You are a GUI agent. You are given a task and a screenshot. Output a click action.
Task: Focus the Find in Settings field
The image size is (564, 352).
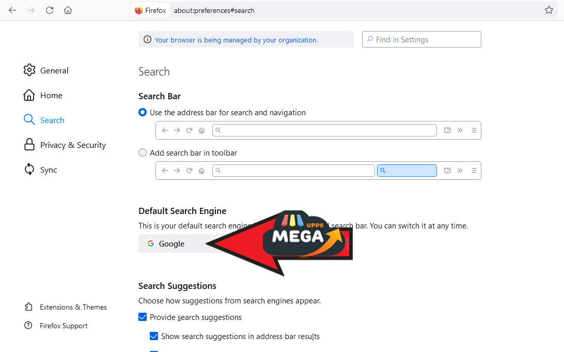(421, 39)
